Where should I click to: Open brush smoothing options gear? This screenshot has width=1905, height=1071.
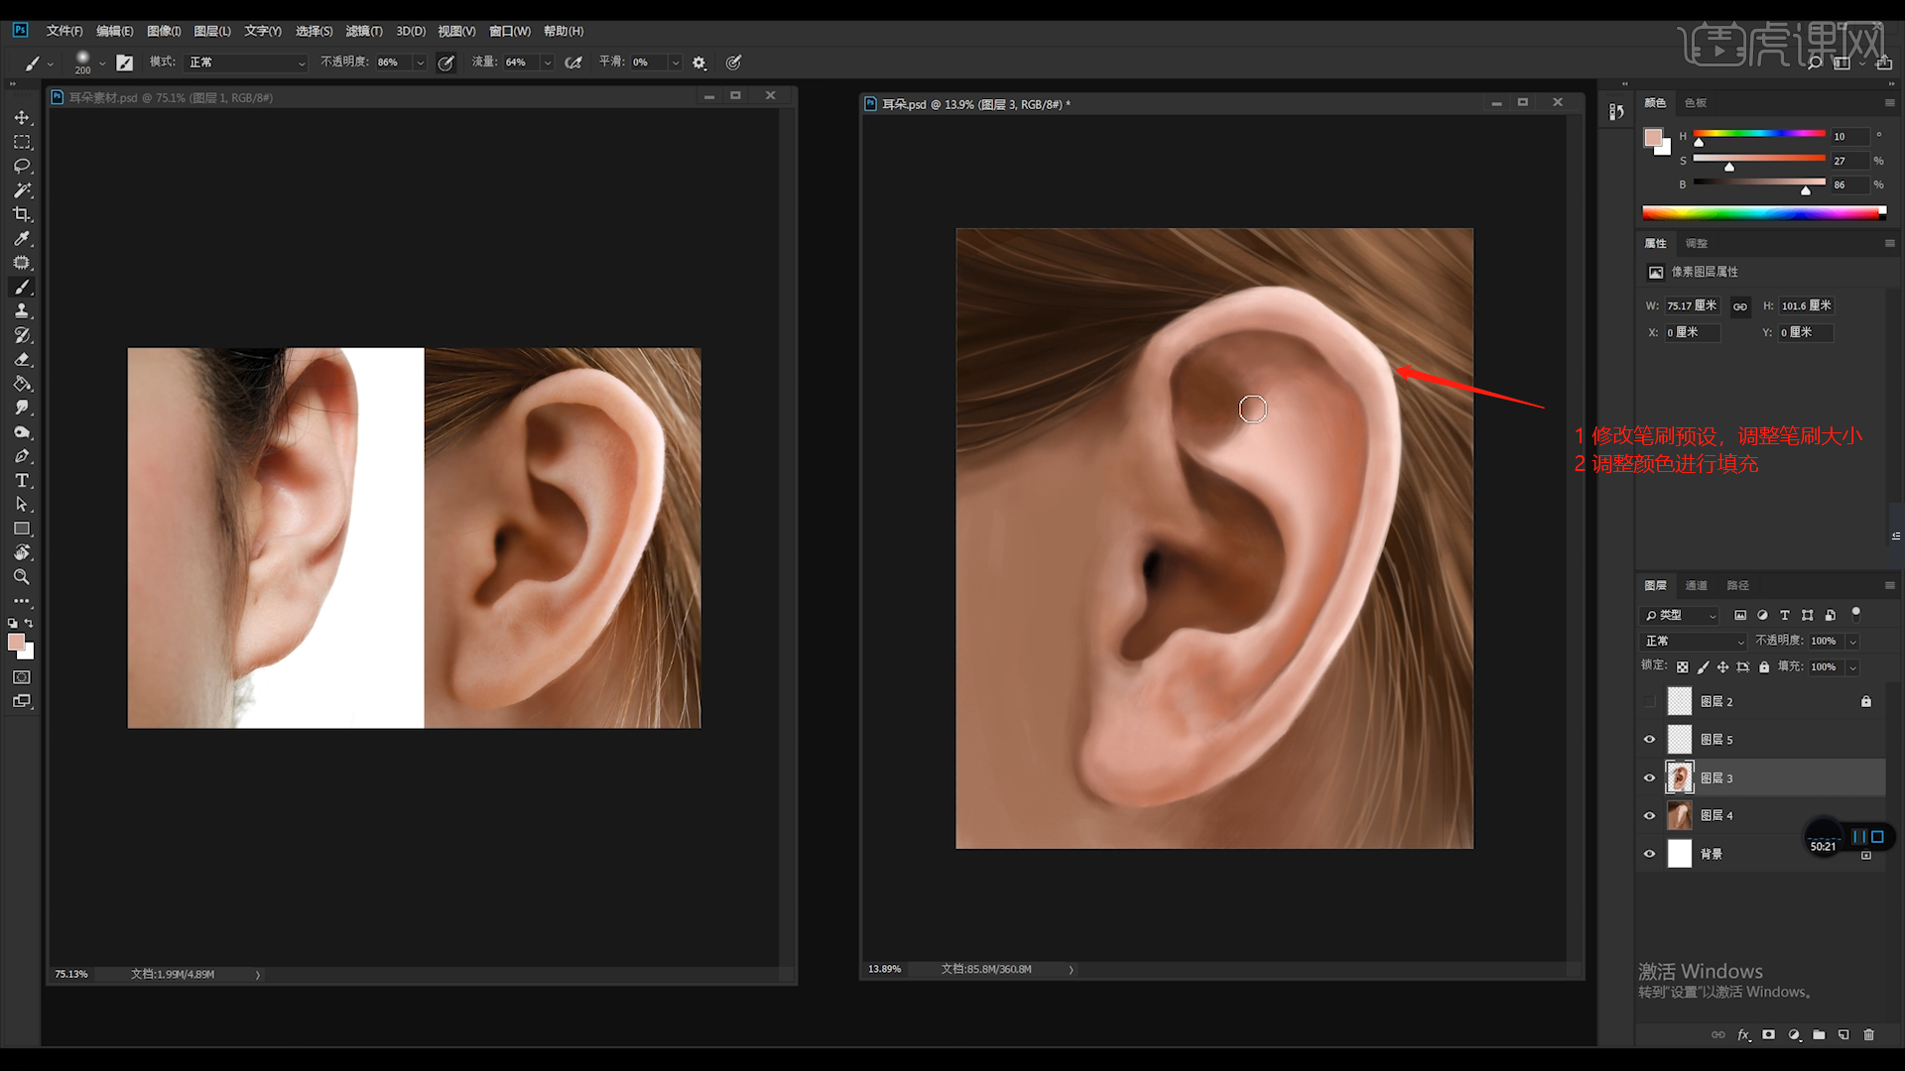tap(699, 62)
